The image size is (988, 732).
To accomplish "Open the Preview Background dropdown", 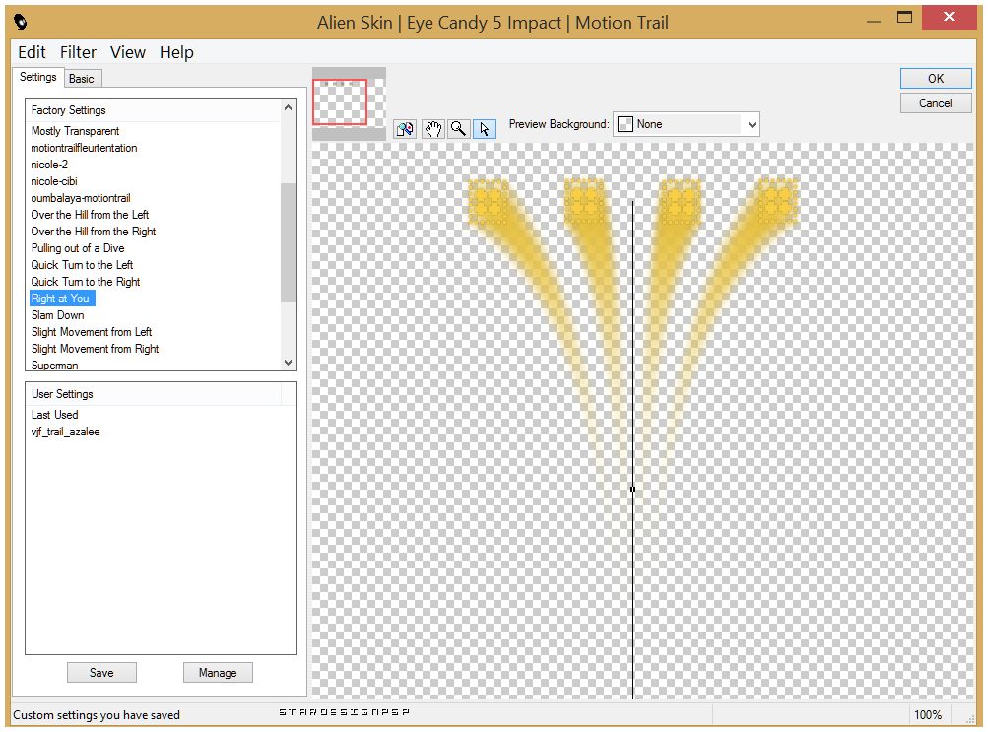I will click(687, 124).
